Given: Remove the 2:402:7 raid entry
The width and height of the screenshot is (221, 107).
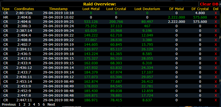Looking at the screenshot, I should (x=216, y=45).
